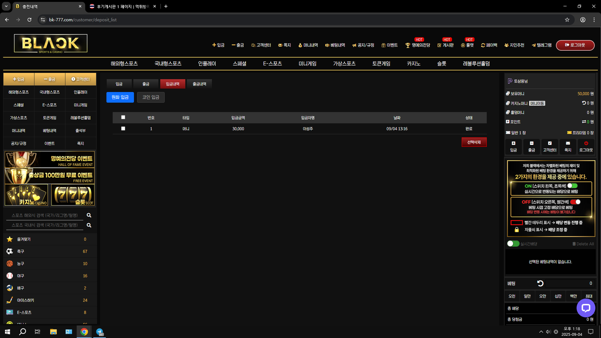The image size is (601, 338).
Task: Click the betting amount reset icon
Action: pos(540,283)
